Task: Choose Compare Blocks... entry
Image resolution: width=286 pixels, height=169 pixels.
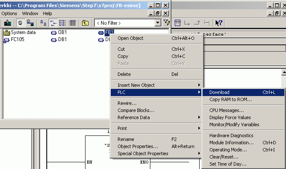Action: pos(156,110)
